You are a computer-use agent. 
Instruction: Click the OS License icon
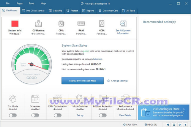(38, 24)
